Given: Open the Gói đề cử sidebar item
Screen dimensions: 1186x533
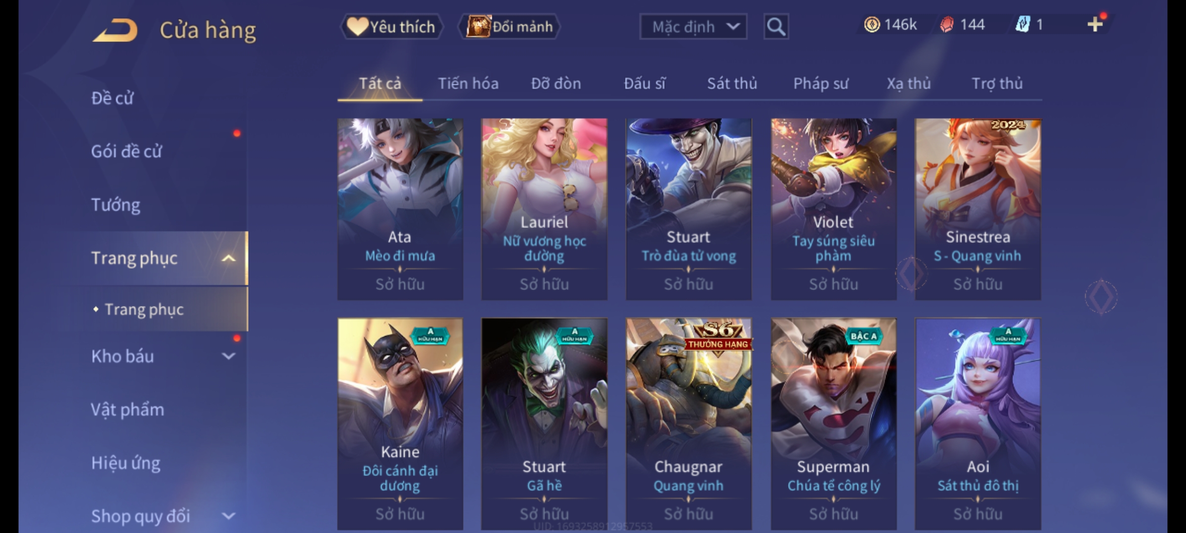Looking at the screenshot, I should point(127,151).
